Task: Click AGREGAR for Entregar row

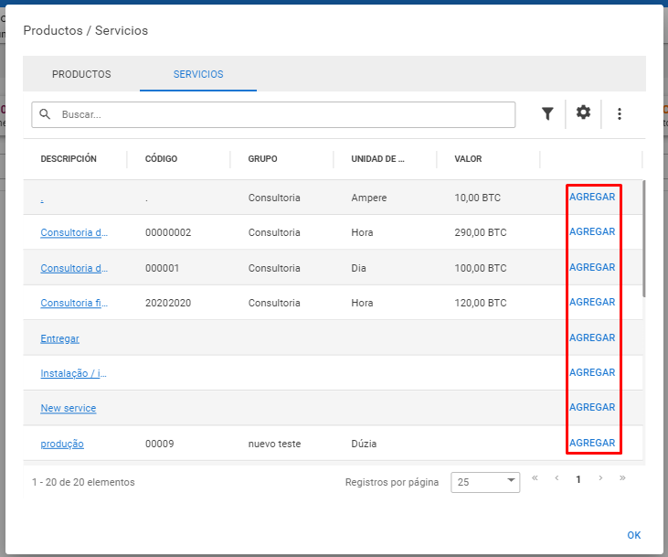Action: [592, 337]
